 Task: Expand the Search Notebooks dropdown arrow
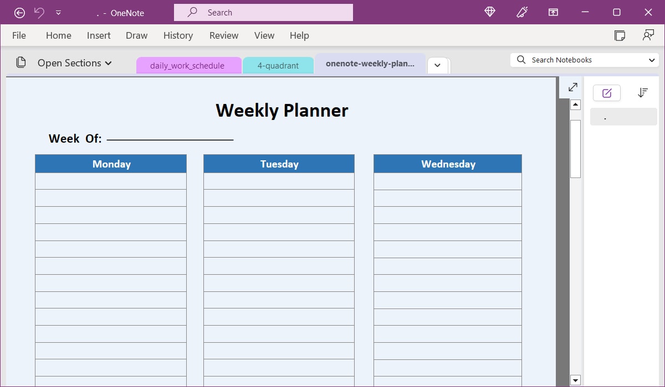(x=653, y=60)
